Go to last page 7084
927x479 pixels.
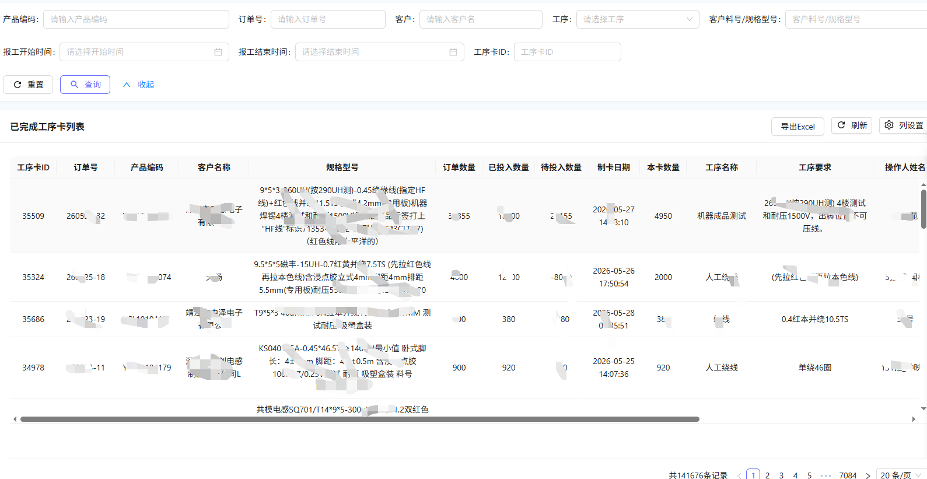point(848,475)
